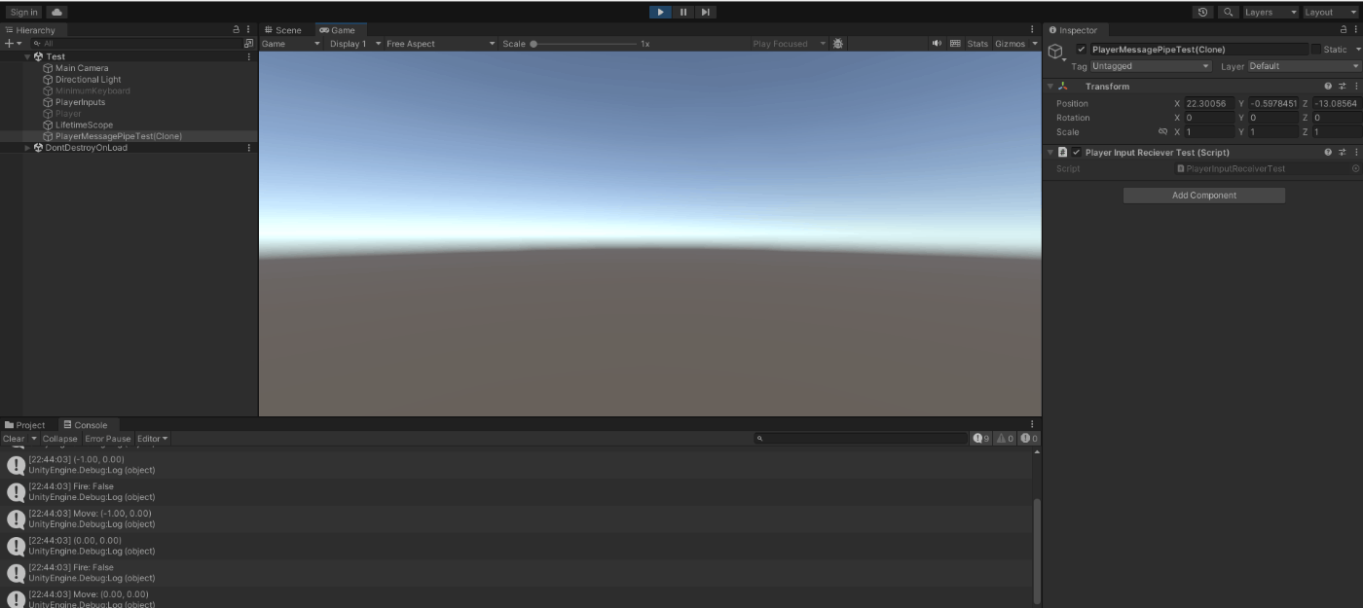Select Directional Light in the Hierarchy

tap(88, 80)
